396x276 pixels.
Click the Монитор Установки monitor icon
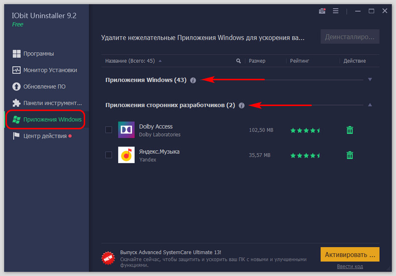point(16,70)
